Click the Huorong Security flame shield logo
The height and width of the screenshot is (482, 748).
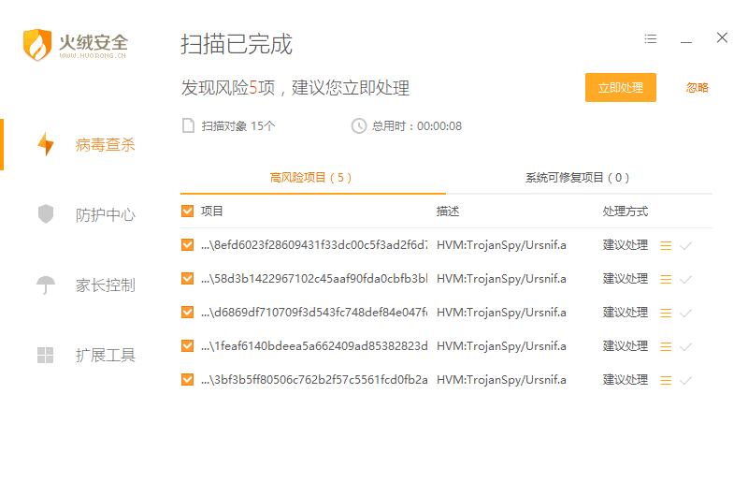click(x=38, y=44)
